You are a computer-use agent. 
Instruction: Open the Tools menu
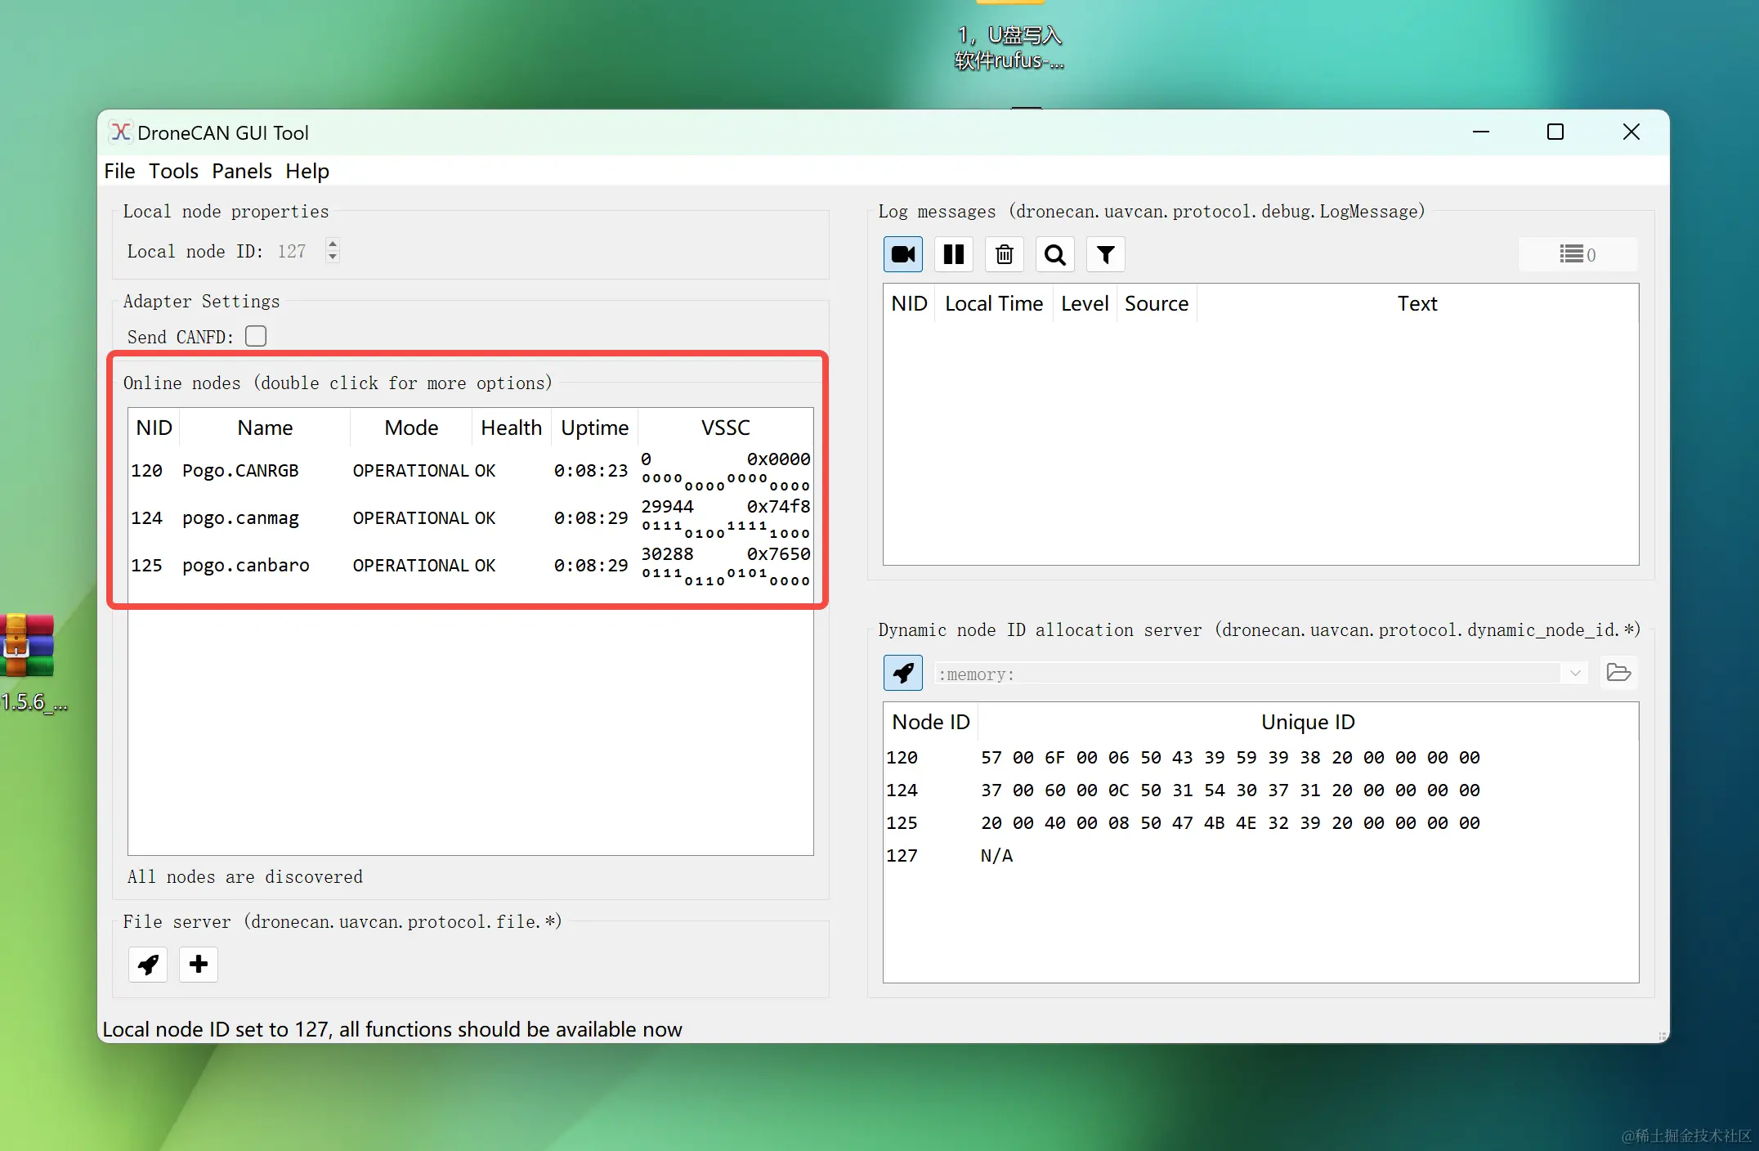coord(173,171)
